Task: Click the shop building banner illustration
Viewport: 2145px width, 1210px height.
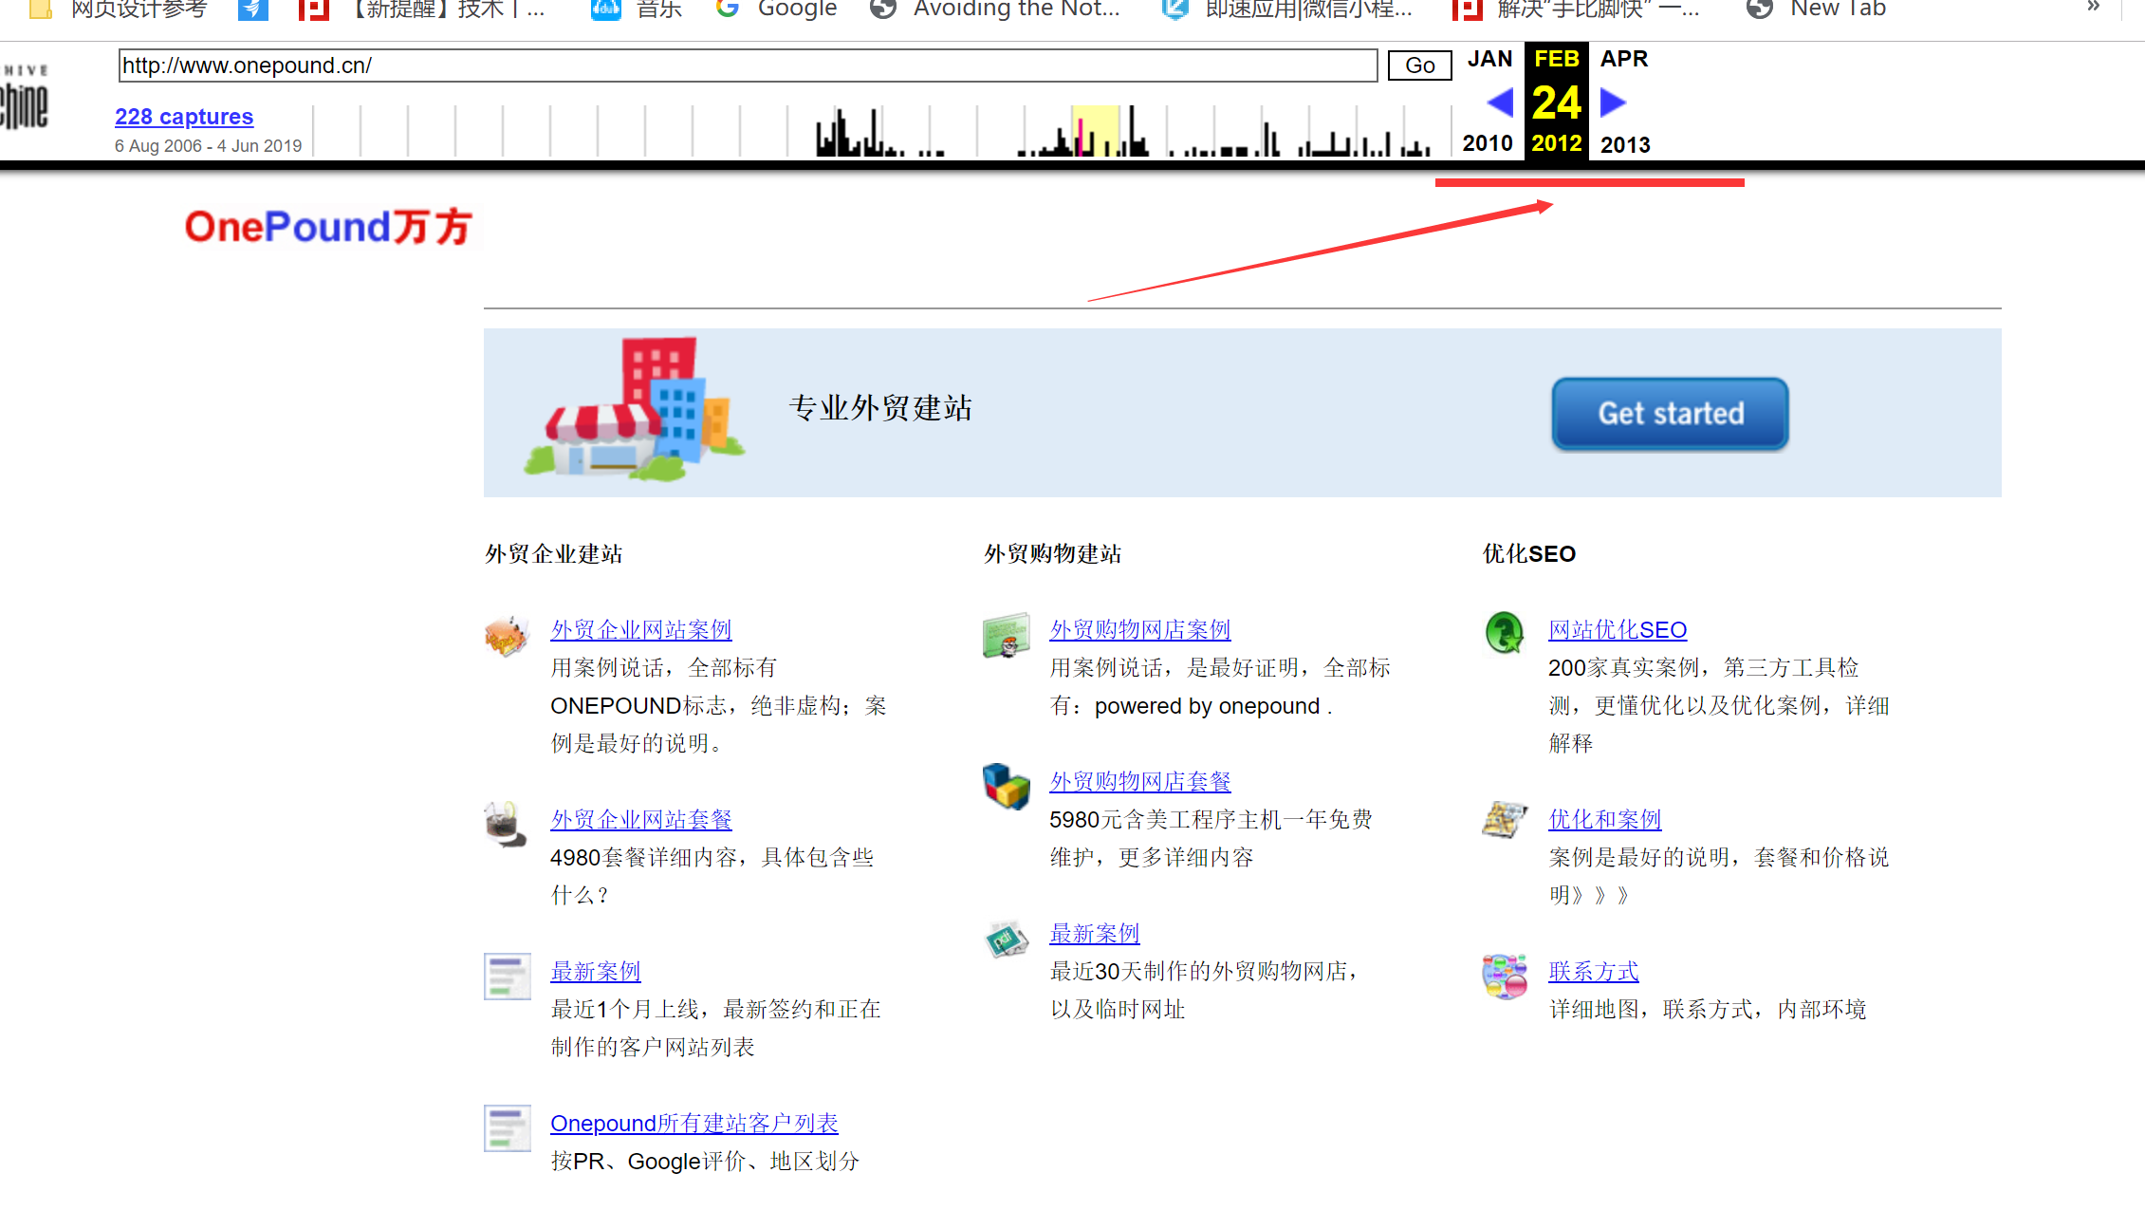Action: pyautogui.click(x=634, y=409)
